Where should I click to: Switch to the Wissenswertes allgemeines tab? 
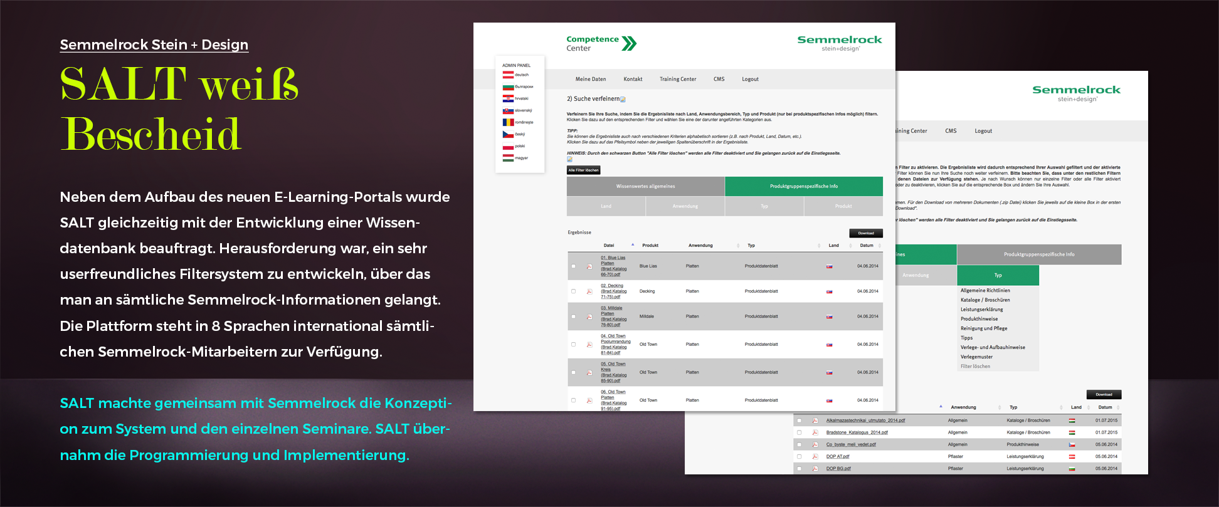(645, 186)
